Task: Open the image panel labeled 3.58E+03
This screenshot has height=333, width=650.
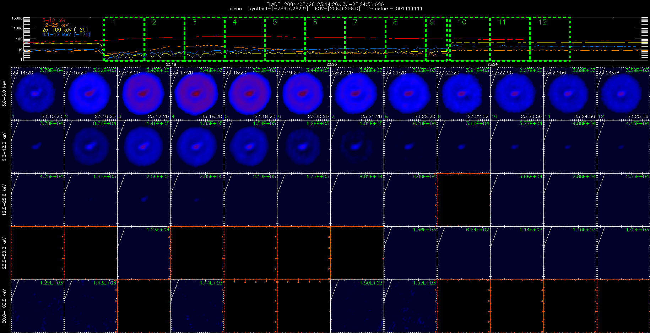Action: click(357, 94)
